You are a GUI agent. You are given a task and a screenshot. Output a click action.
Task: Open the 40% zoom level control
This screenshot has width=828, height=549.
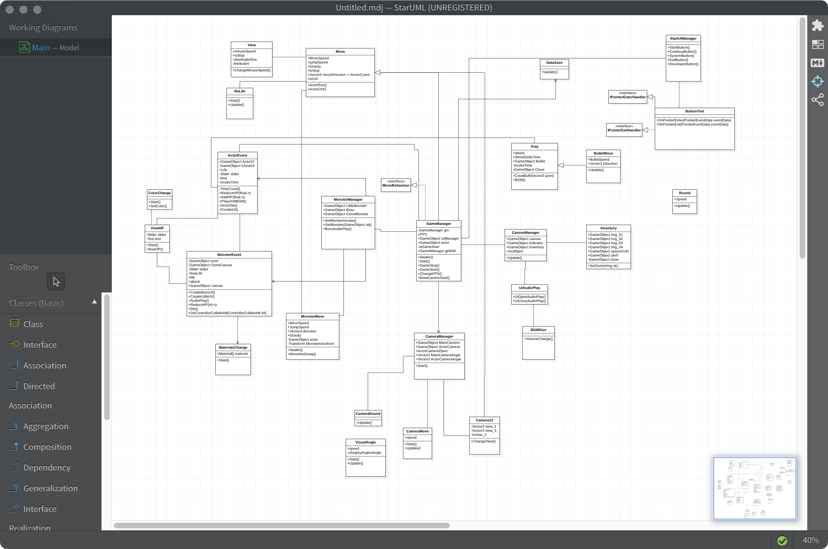810,540
